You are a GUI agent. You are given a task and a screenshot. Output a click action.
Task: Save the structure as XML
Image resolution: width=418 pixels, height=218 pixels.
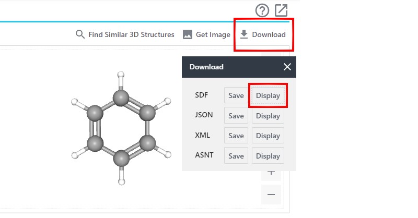236,136
